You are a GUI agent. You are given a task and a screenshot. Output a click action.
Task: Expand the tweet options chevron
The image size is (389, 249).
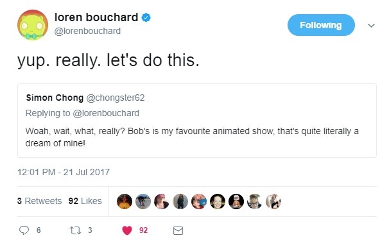(371, 25)
